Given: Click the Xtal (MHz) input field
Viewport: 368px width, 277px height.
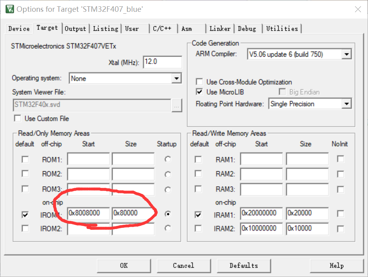Looking at the screenshot, I should tap(162, 62).
